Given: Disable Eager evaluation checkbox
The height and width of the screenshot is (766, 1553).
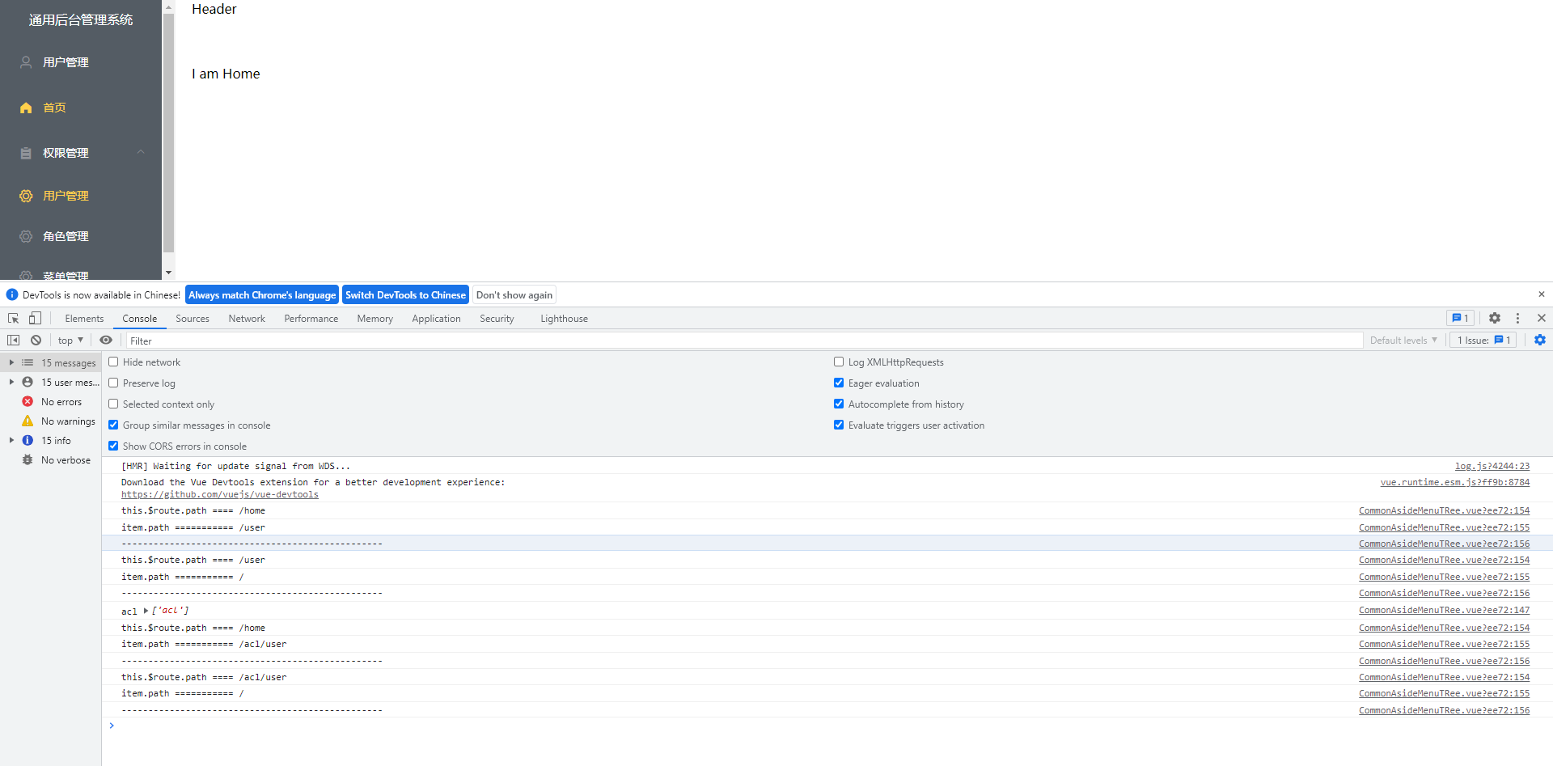Looking at the screenshot, I should tap(839, 383).
